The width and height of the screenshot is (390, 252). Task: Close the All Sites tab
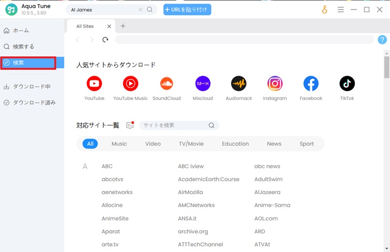pos(109,26)
